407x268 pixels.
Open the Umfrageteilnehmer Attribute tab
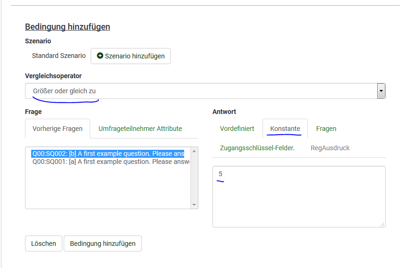[140, 129]
